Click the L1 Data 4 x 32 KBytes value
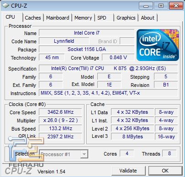 click(x=132, y=112)
